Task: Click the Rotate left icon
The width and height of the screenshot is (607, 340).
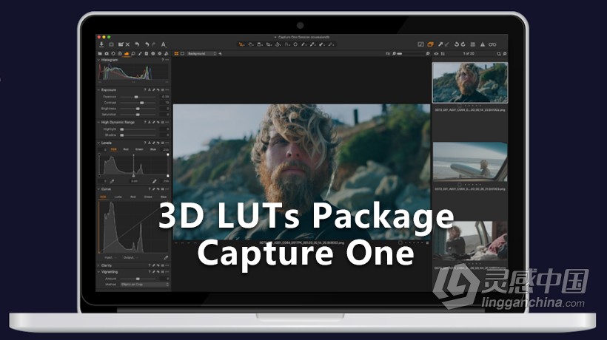Action: click(x=457, y=44)
